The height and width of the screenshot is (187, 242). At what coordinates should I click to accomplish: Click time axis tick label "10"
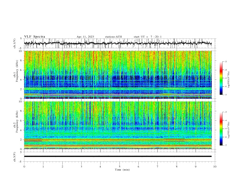pyautogui.click(x=215, y=167)
